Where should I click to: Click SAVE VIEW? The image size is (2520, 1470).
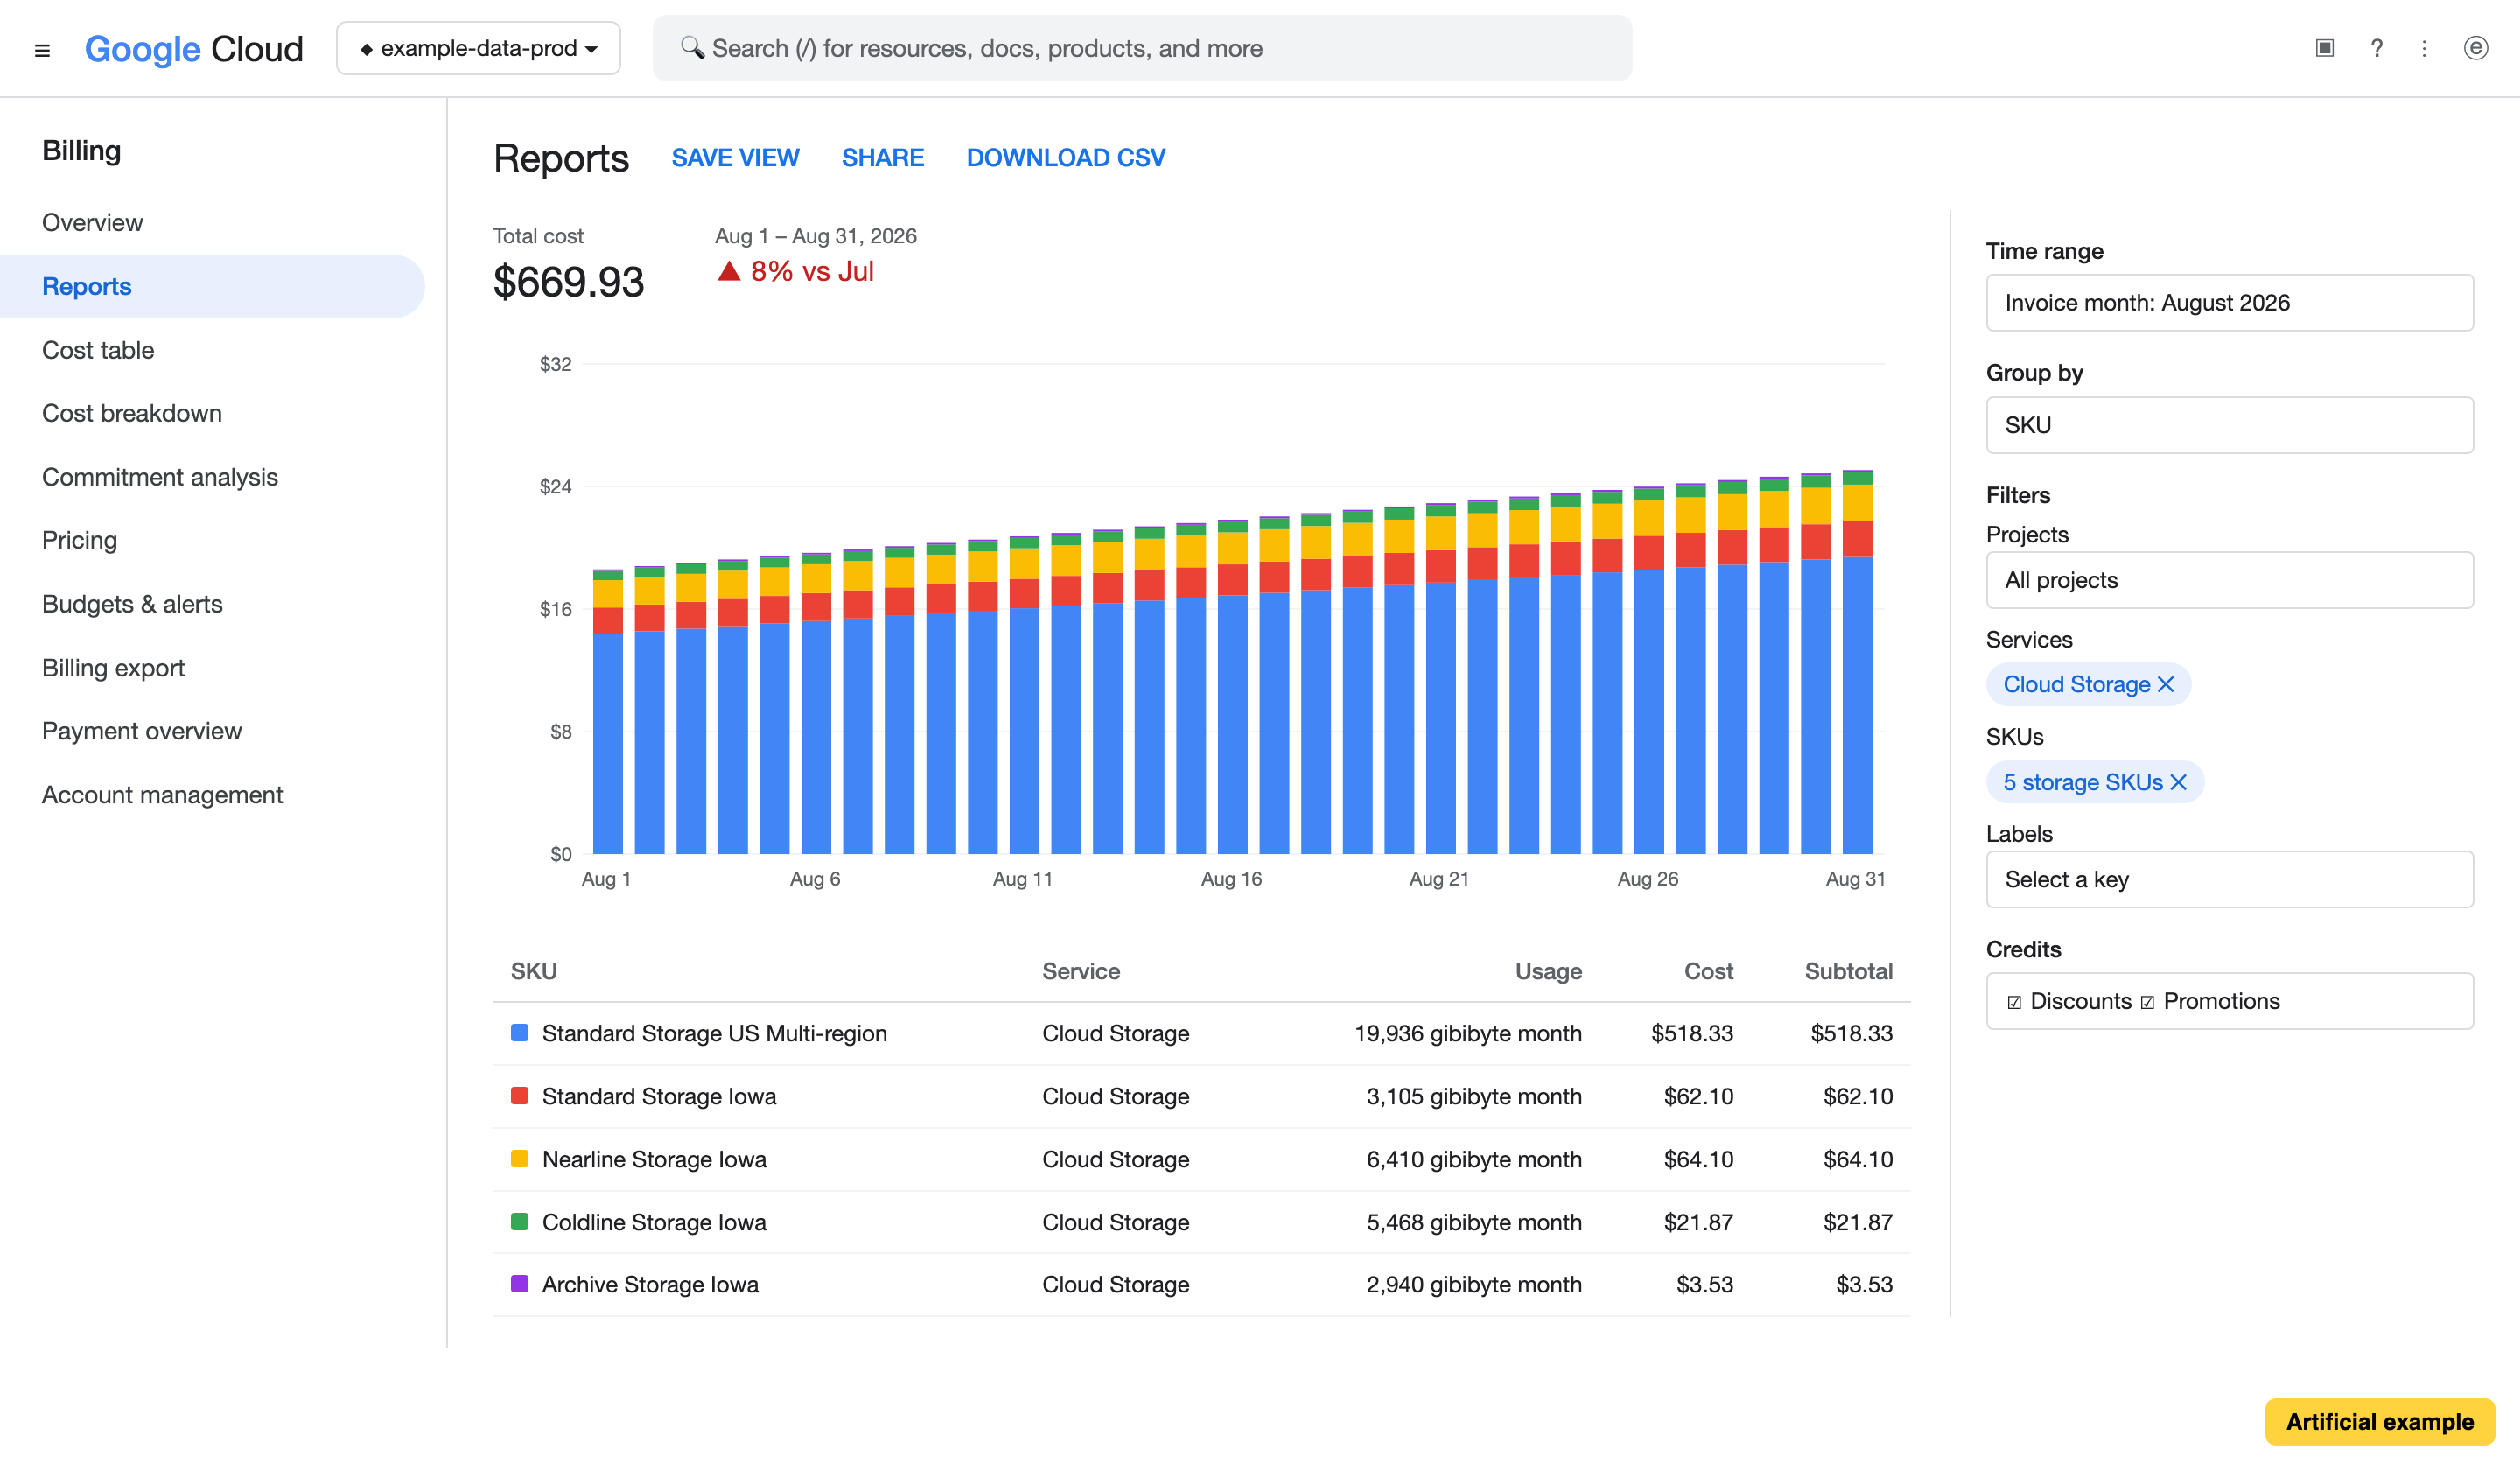[x=735, y=158]
